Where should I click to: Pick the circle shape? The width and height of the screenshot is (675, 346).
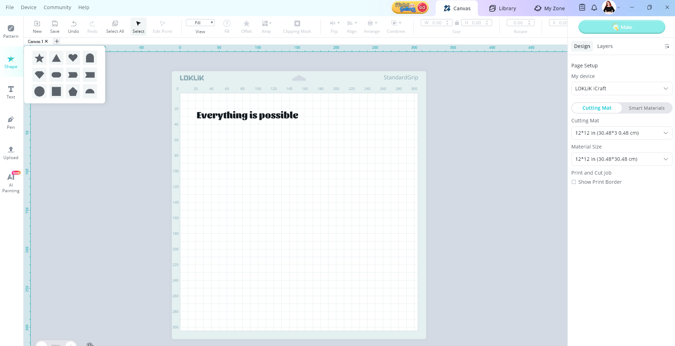click(40, 92)
